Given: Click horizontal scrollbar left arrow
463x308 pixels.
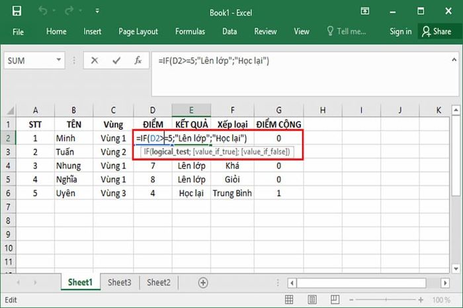Looking at the screenshot, I should pyautogui.click(x=292, y=284).
